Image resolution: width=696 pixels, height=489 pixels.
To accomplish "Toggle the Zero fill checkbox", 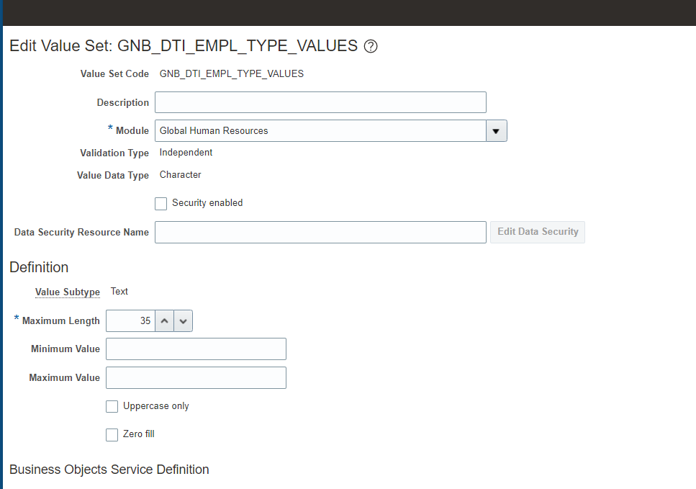I will pyautogui.click(x=112, y=435).
